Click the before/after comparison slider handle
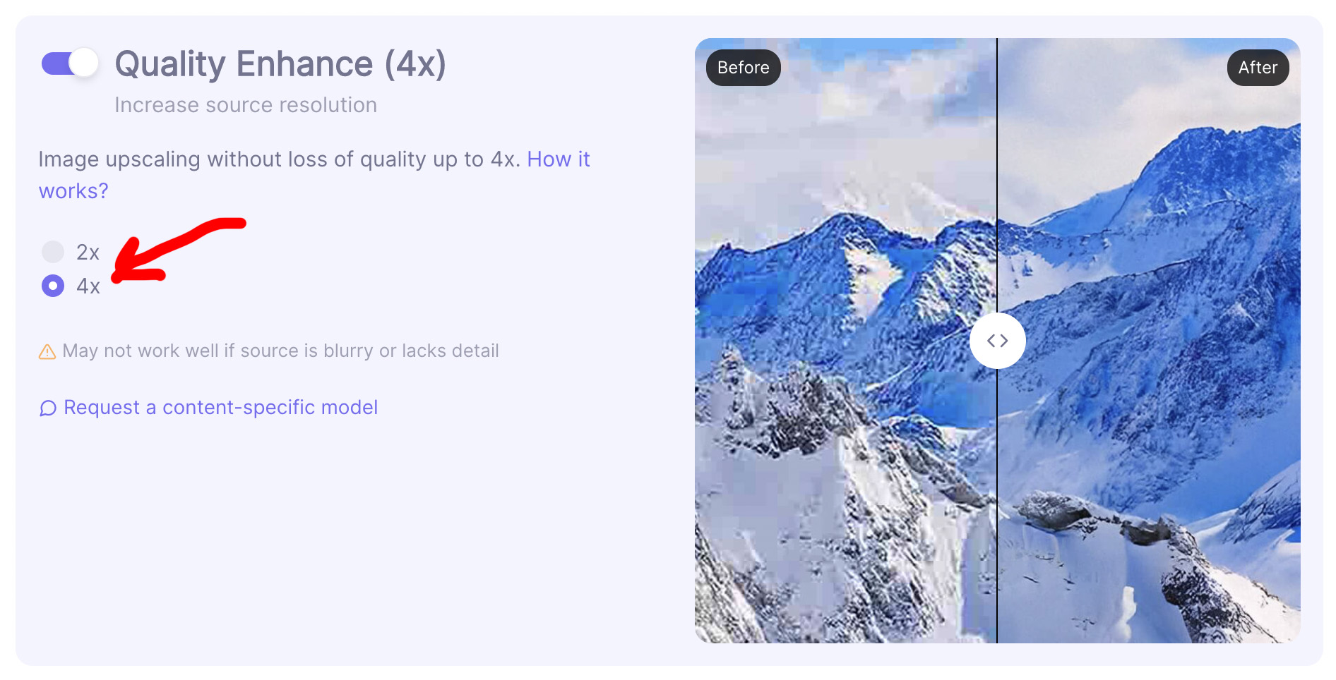1336x680 pixels. 997,341
